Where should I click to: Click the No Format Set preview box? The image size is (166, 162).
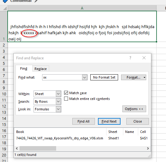104,77
